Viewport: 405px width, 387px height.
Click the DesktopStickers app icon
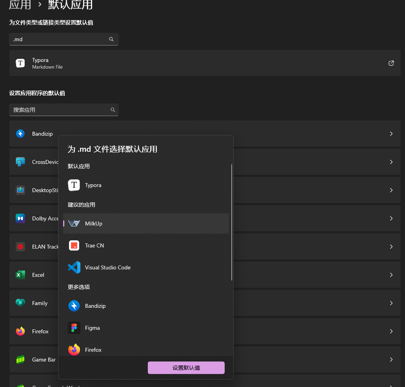(20, 190)
